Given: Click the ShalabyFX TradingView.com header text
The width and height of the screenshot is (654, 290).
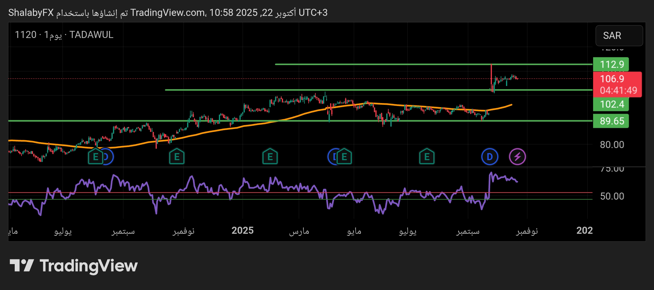Looking at the screenshot, I should 168,13.
